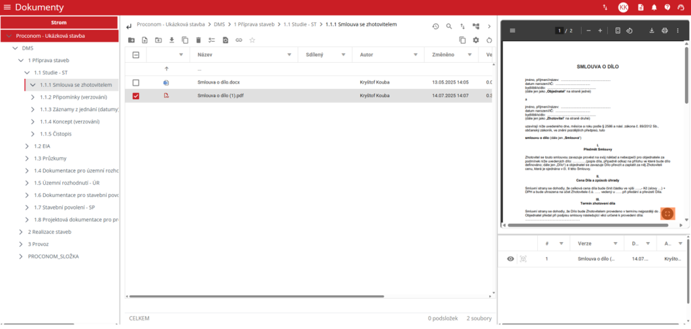691x329 pixels.
Task: Toggle the eye icon for version 1
Action: pos(510,259)
